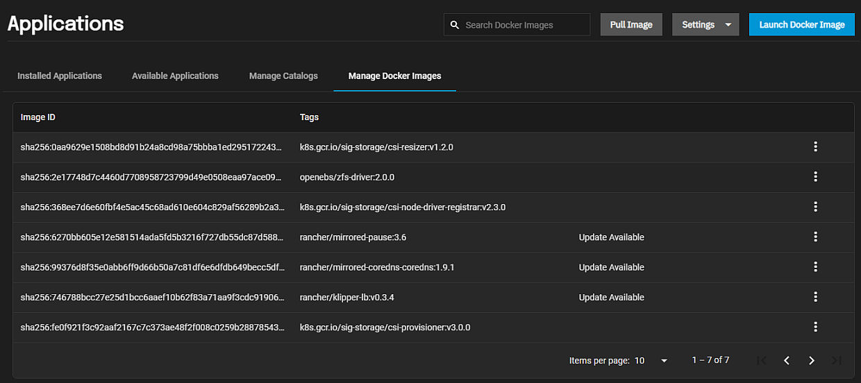Select the Manage Catalogs tab
Image resolution: width=861 pixels, height=383 pixels.
pyautogui.click(x=283, y=76)
